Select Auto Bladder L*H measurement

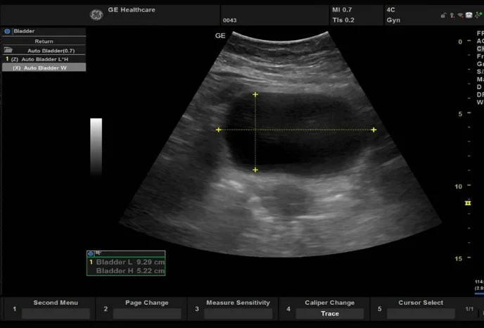[46, 59]
